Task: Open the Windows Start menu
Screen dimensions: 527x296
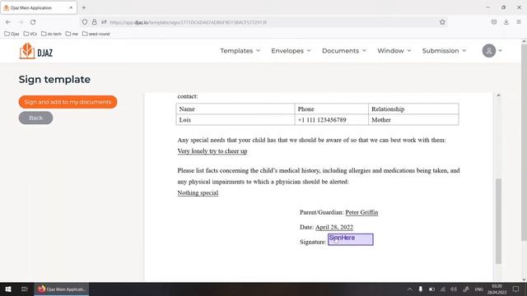Action: pos(8,289)
